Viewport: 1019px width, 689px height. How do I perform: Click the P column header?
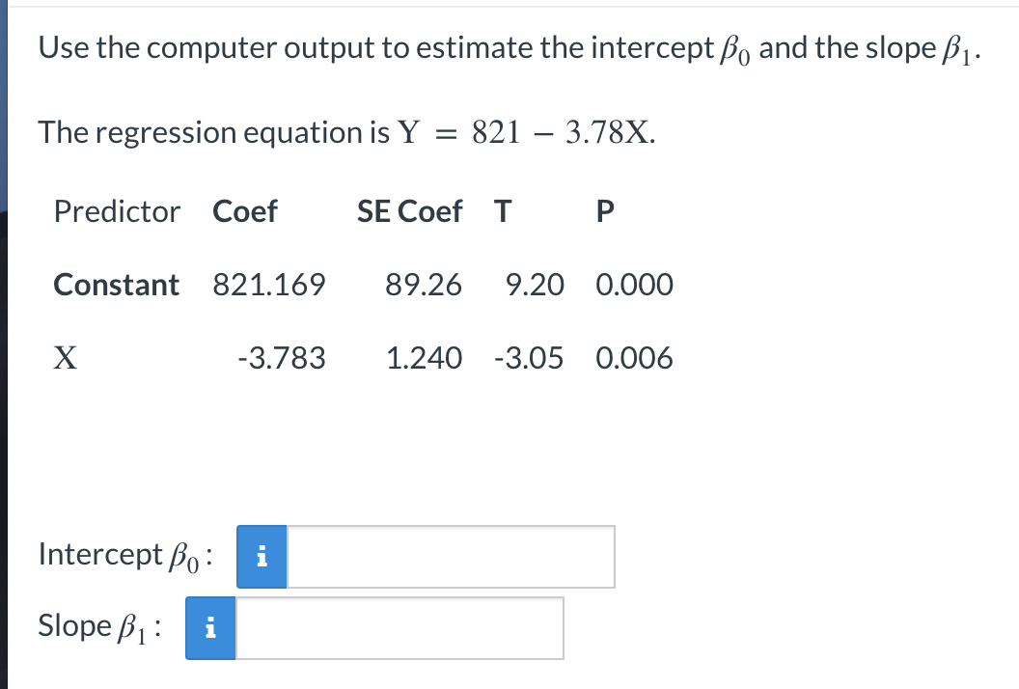[x=603, y=211]
